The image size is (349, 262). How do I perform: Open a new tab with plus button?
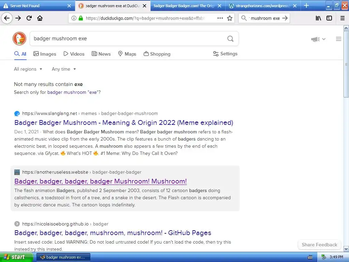coord(306,5)
